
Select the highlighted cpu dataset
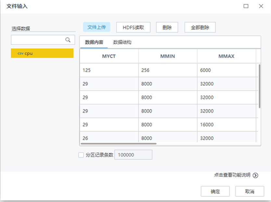[x=42, y=53]
